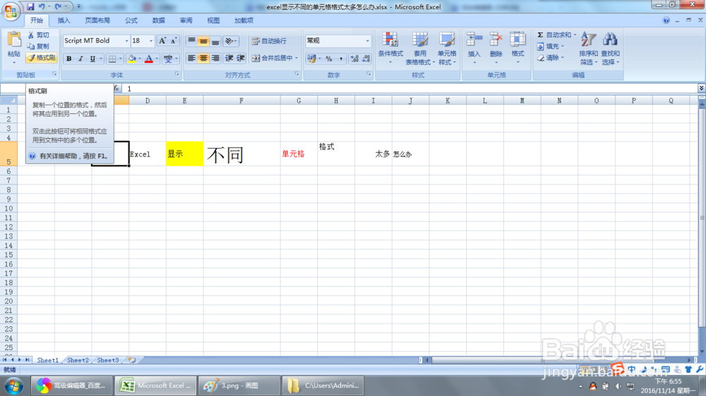Click the Save icon in quick access toolbar
Viewport: 706px width, 396px height.
pyautogui.click(x=30, y=6)
